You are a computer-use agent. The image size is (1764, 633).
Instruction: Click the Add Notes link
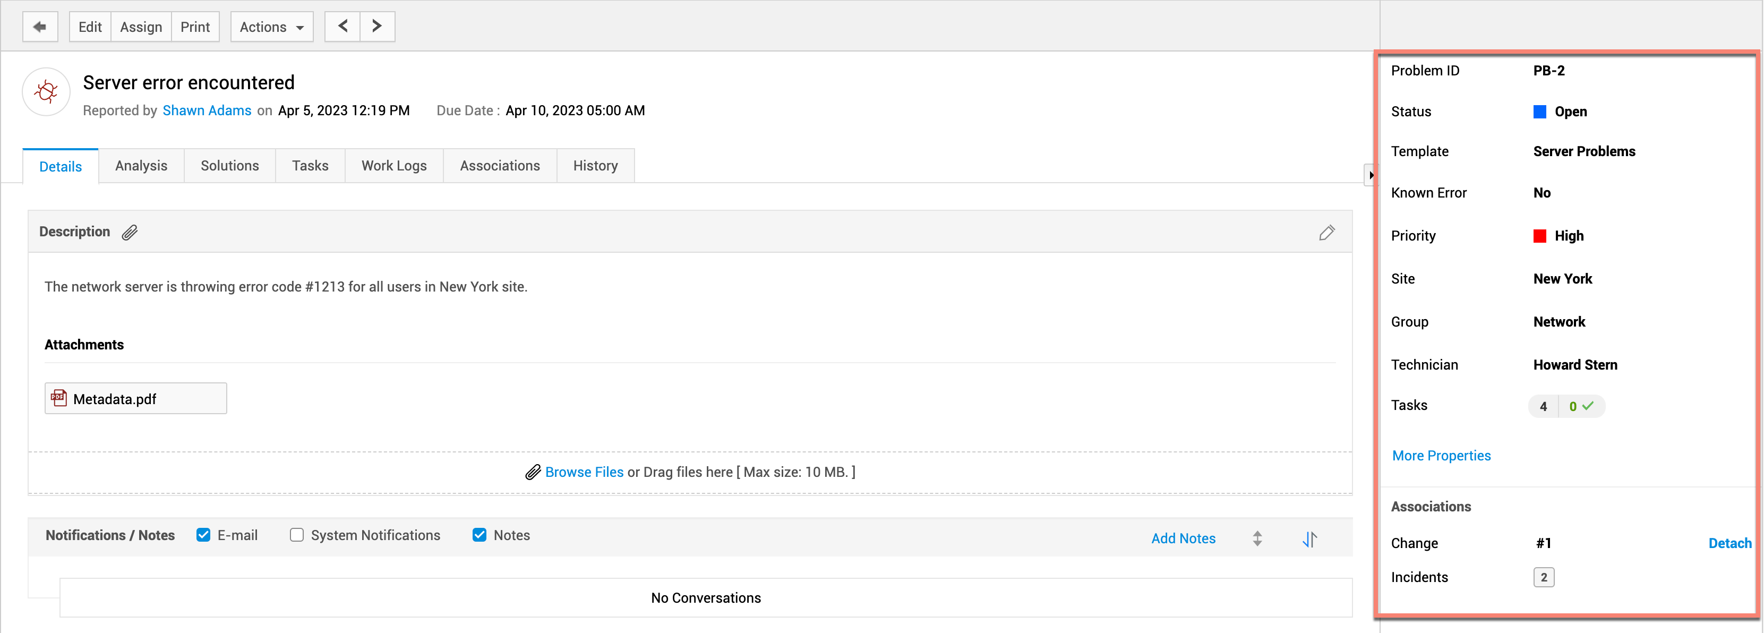click(1183, 538)
